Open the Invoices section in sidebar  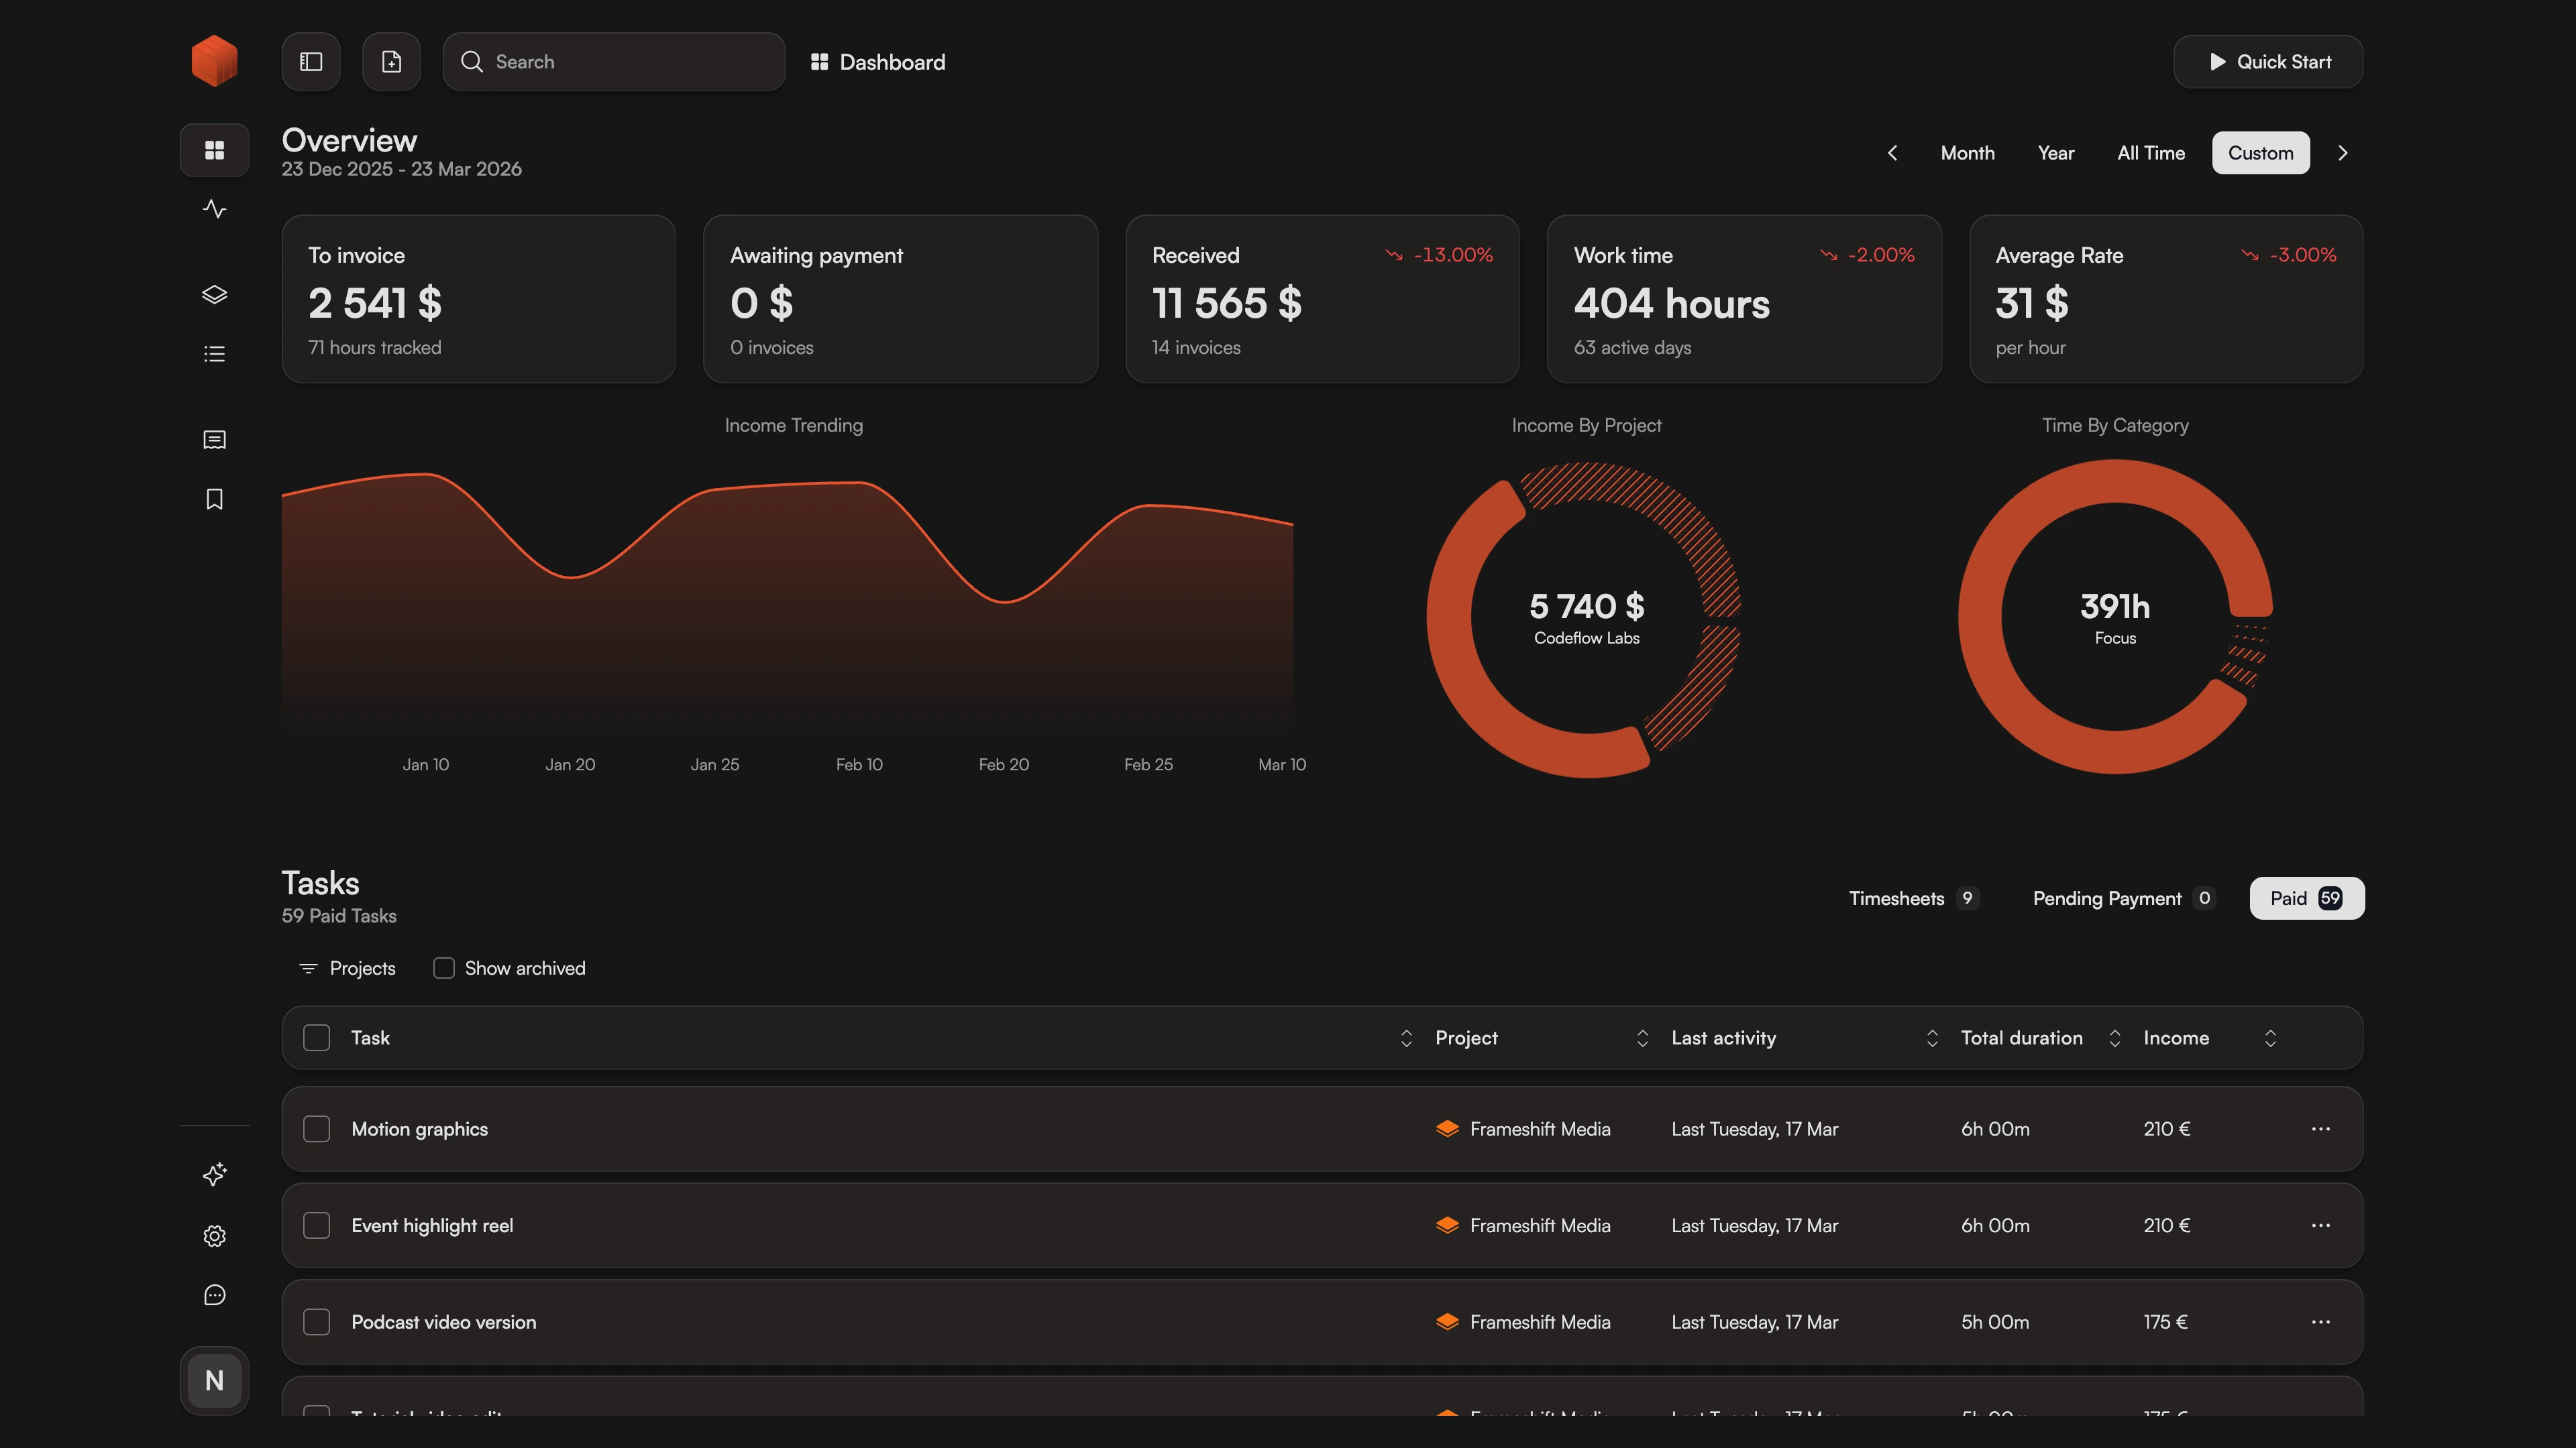(214, 440)
